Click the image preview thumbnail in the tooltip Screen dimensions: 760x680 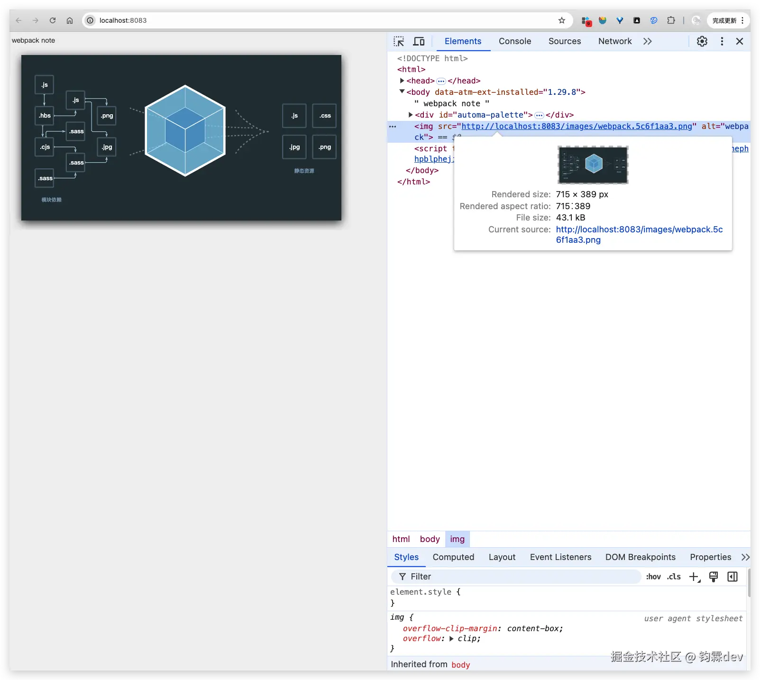click(x=593, y=165)
